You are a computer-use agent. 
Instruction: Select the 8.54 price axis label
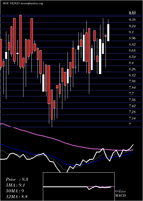(132, 57)
